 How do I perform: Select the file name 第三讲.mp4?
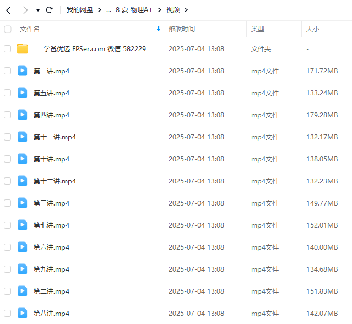click(x=51, y=203)
